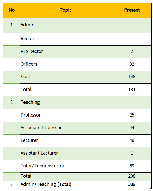Click the Tutor/ Demonstrator cell

coord(66,166)
